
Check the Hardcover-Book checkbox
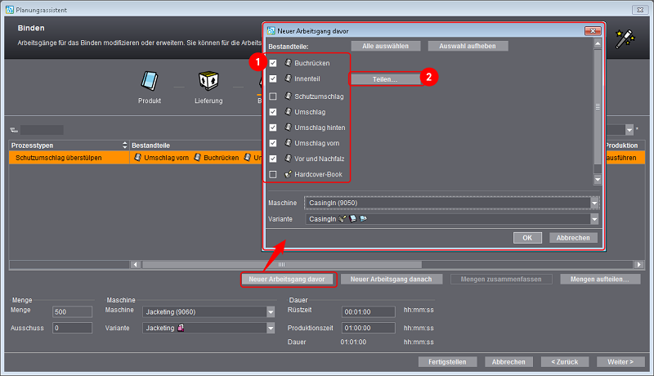(x=273, y=175)
